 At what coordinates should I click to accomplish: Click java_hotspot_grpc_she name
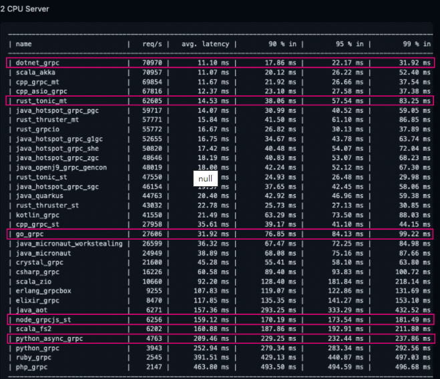[x=57, y=148]
